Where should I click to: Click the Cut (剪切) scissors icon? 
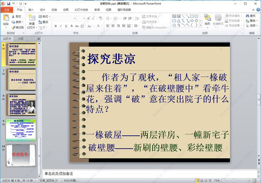click(13, 16)
